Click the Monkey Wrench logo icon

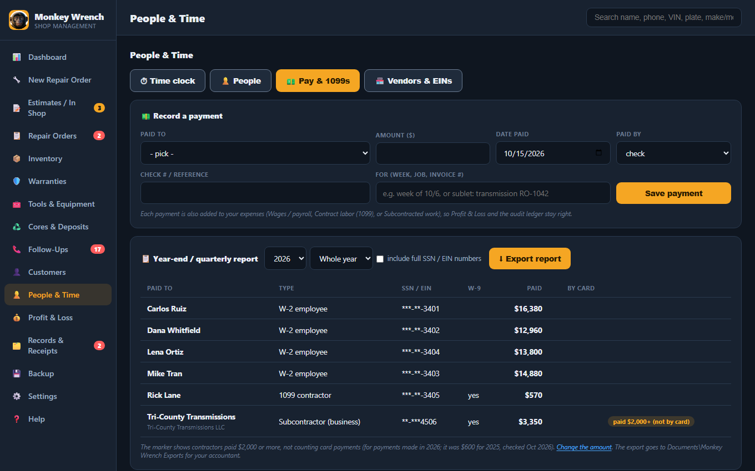pyautogui.click(x=19, y=20)
